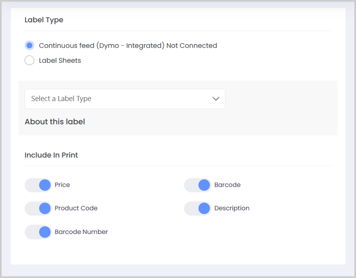Click the 'Price' toggle label
The width and height of the screenshot is (356, 278).
pyautogui.click(x=62, y=185)
